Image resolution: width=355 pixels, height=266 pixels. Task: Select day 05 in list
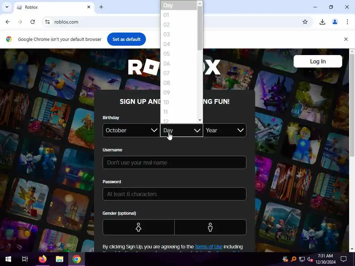pyautogui.click(x=179, y=54)
